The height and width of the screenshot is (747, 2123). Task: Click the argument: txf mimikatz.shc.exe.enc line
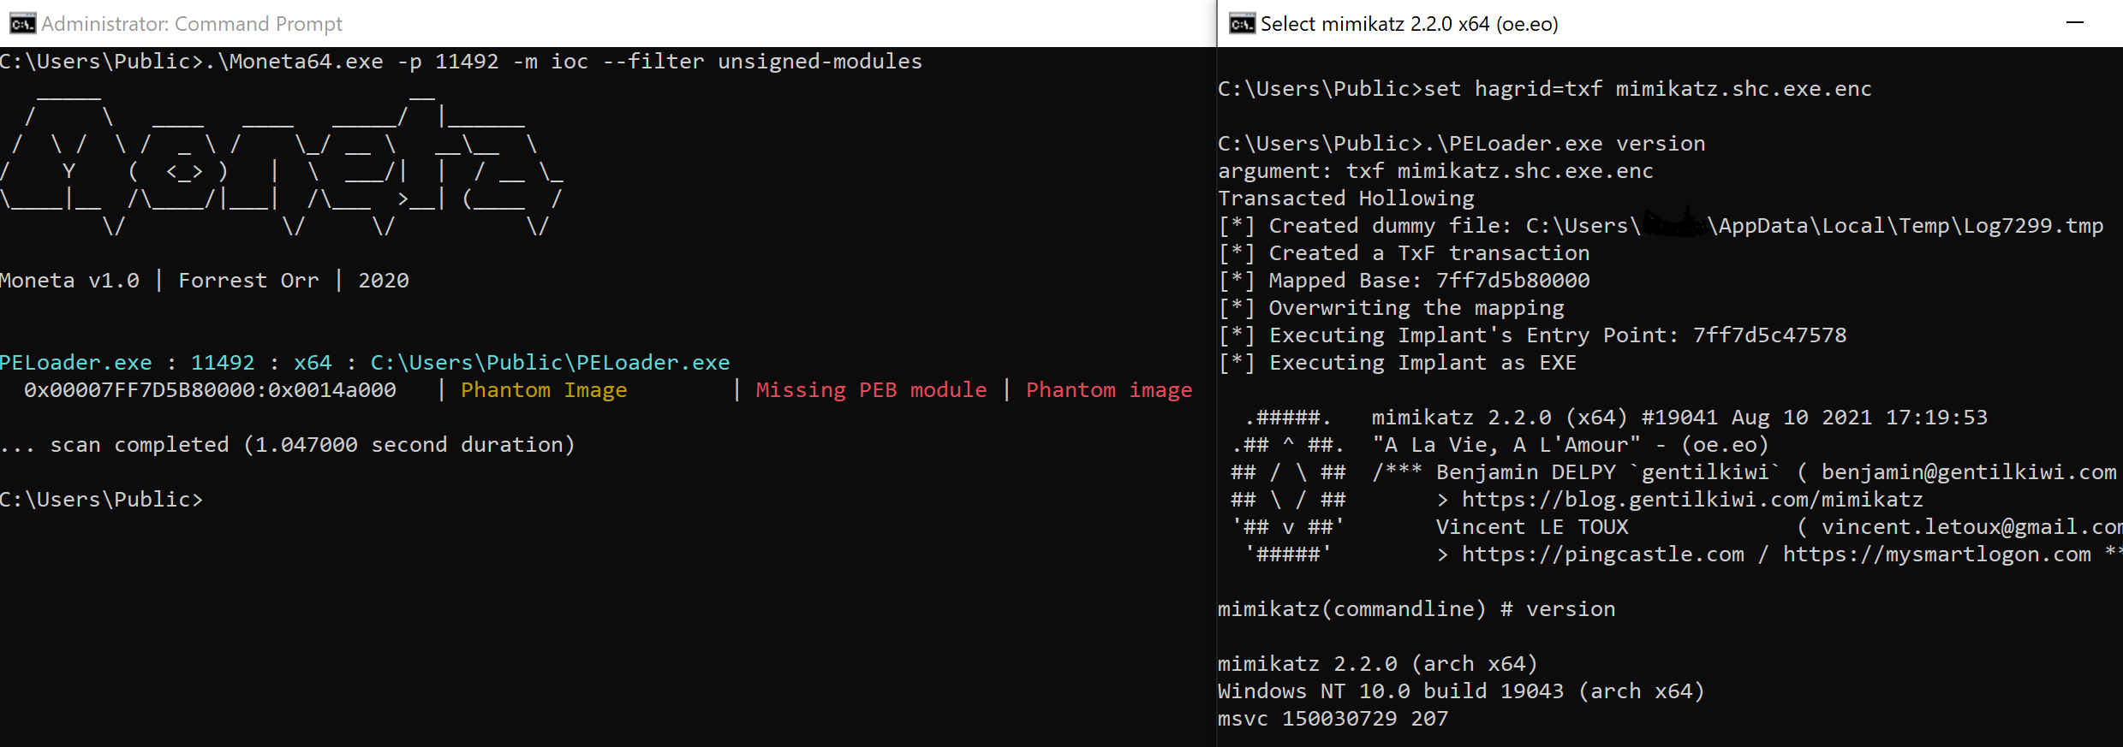click(x=1436, y=171)
